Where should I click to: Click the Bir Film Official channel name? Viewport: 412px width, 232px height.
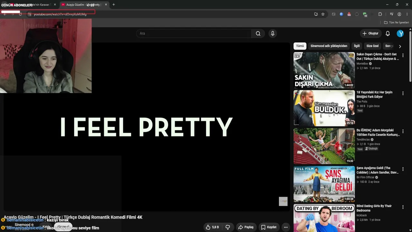[365, 178]
